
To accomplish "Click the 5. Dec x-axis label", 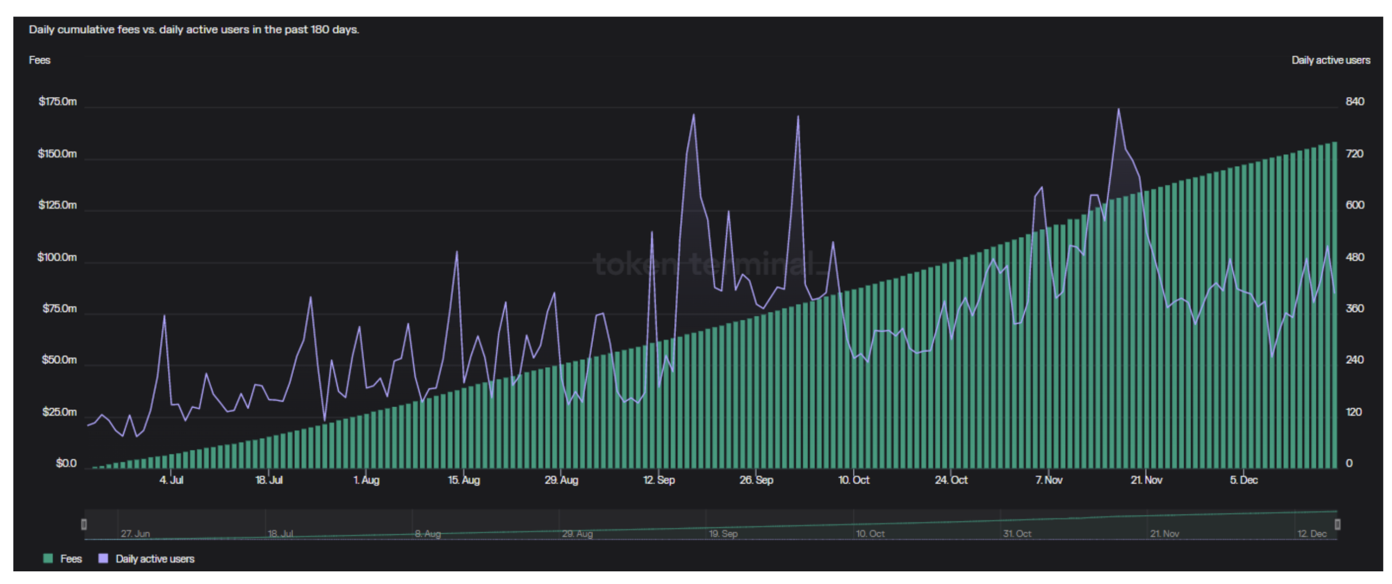I will click(1243, 480).
